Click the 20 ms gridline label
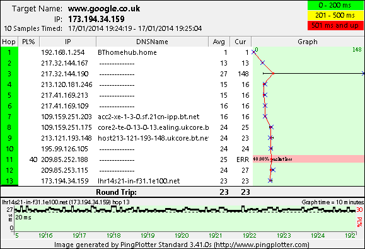 pos(23,217)
